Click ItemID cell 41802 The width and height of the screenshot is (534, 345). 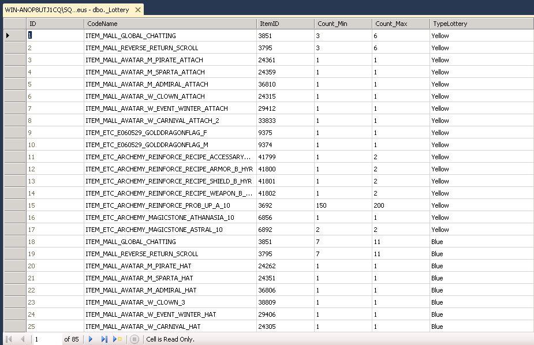[x=285, y=193]
